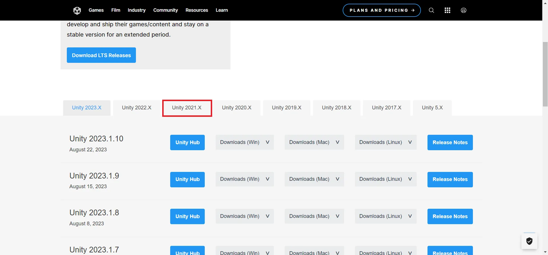
Task: Click Plans and Pricing button
Action: 382,10
